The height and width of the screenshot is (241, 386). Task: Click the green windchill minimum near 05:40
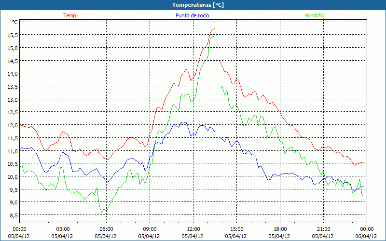[102, 213]
